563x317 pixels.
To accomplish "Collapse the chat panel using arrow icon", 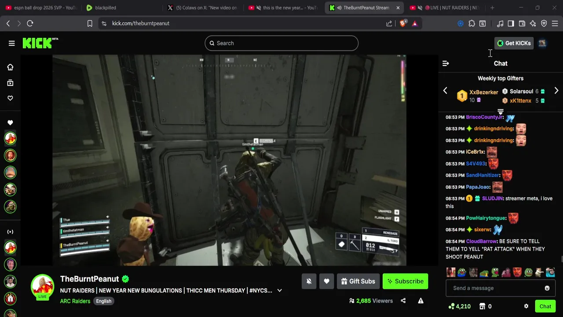I will (446, 63).
